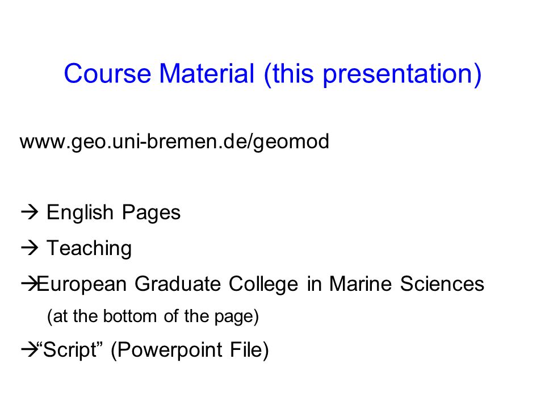Click the arrow bullet before Teaching
545x409 pixels.
[x=30, y=248]
